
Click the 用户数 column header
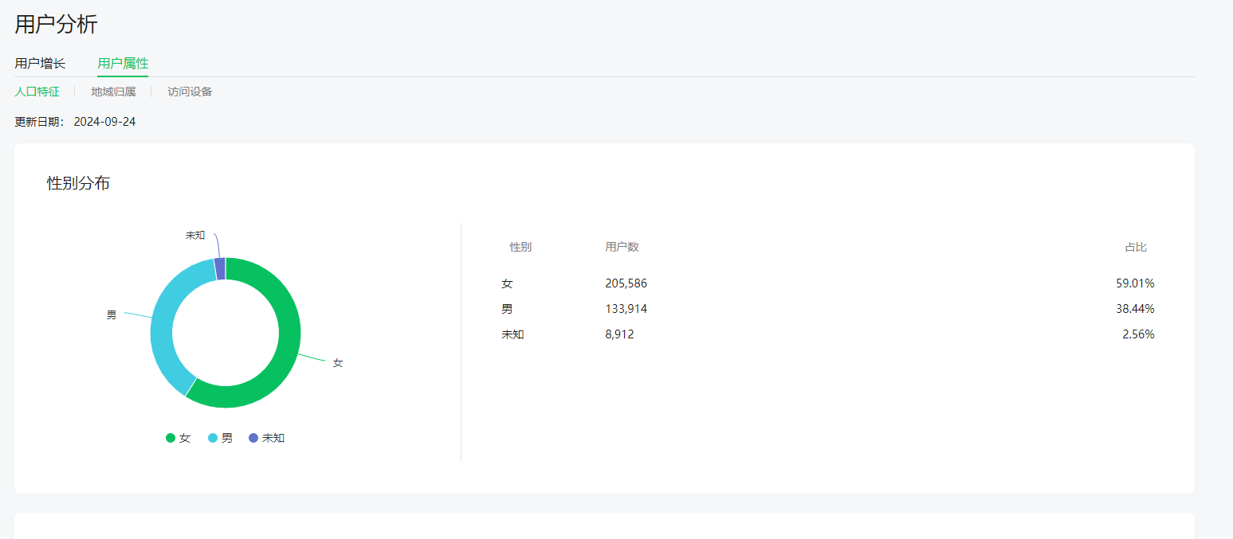click(x=622, y=248)
